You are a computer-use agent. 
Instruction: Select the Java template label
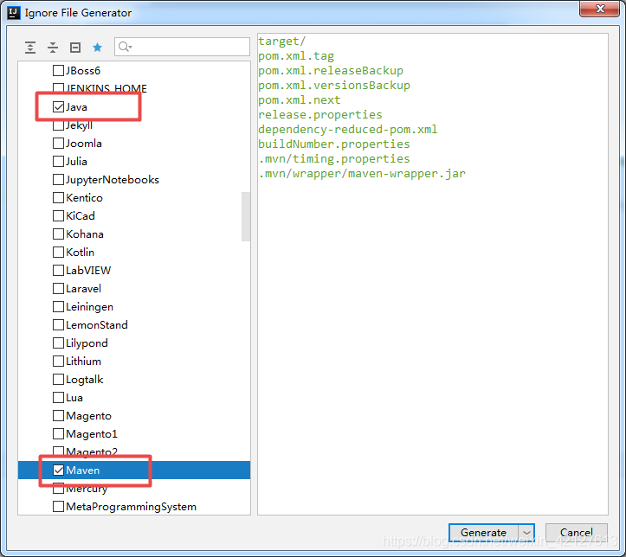tap(76, 107)
